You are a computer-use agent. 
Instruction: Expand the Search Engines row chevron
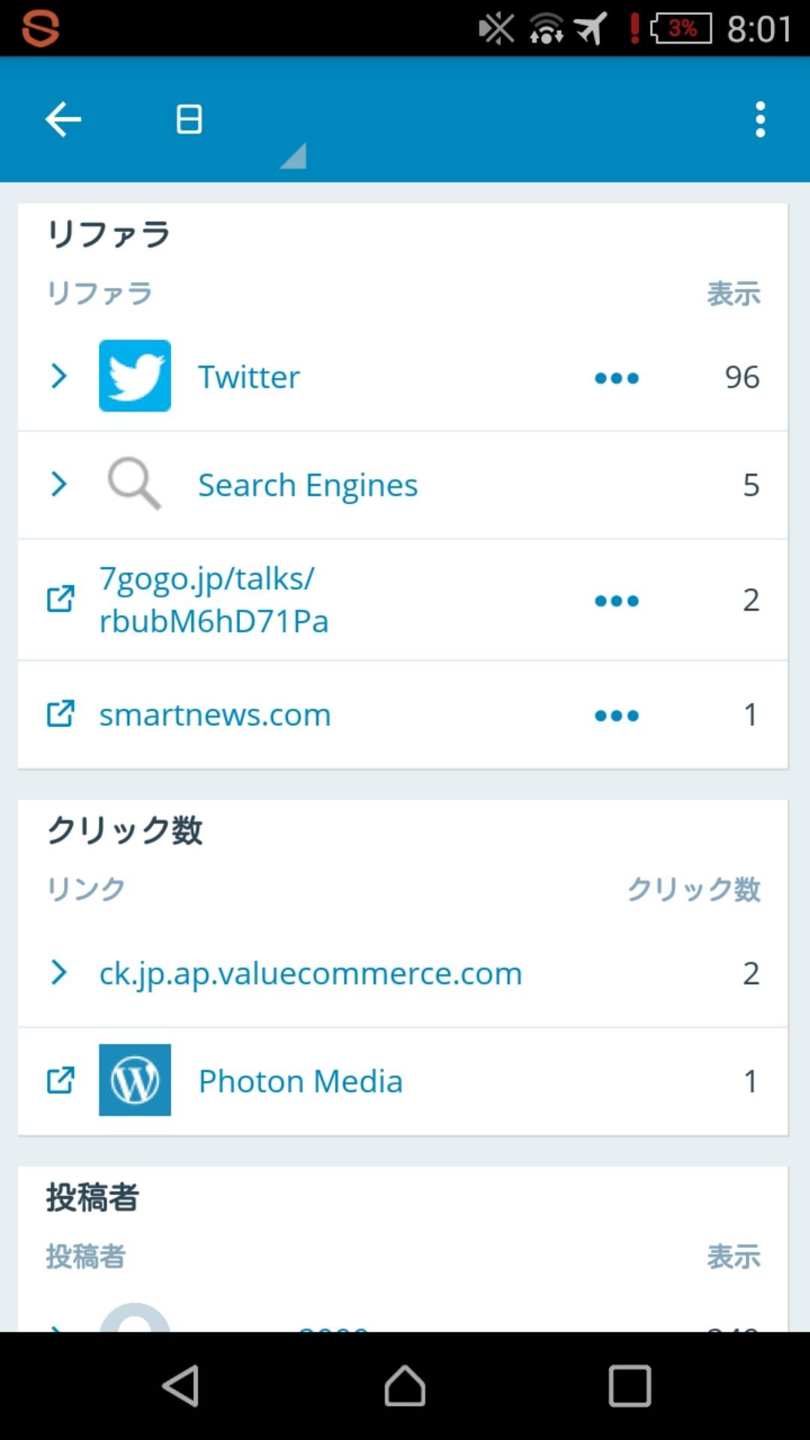(58, 484)
